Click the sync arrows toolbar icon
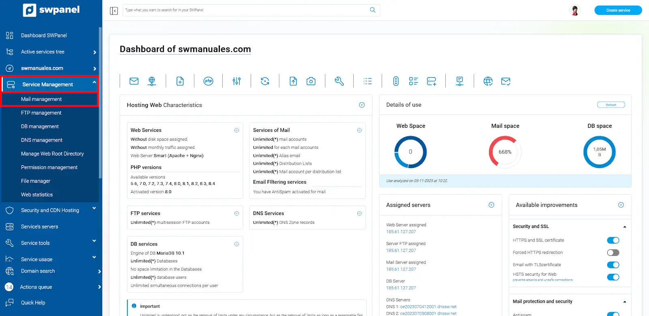This screenshot has width=649, height=316. tap(265, 81)
